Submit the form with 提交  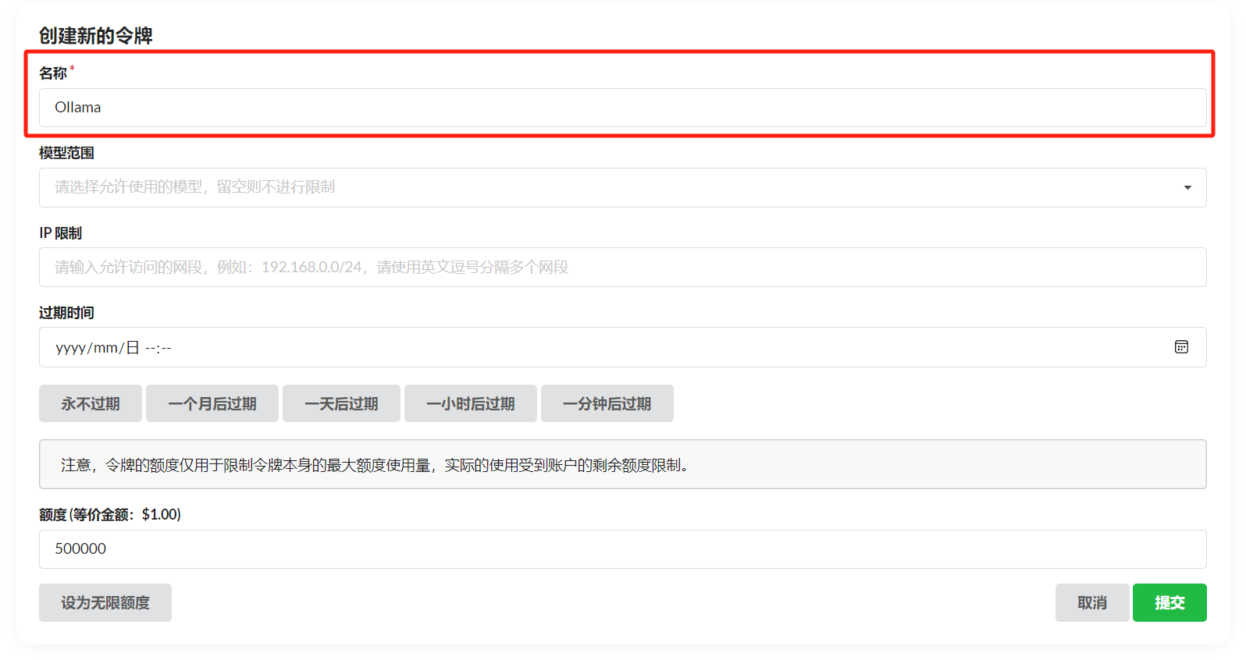pyautogui.click(x=1169, y=603)
